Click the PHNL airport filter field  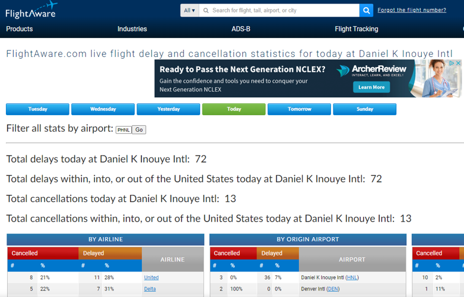coord(124,130)
